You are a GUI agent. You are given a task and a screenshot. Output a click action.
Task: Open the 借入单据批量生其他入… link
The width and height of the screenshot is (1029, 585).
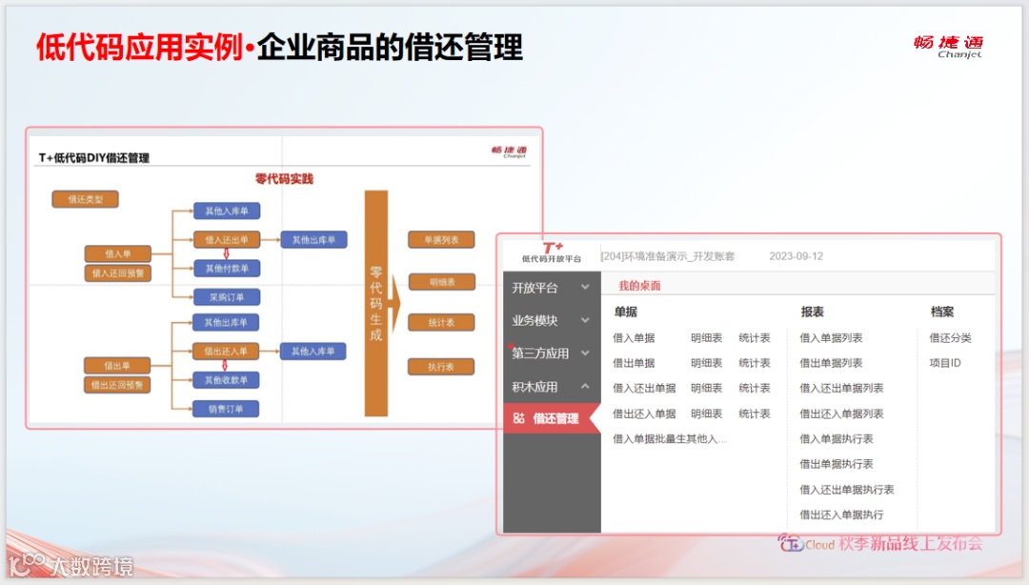[x=670, y=438]
